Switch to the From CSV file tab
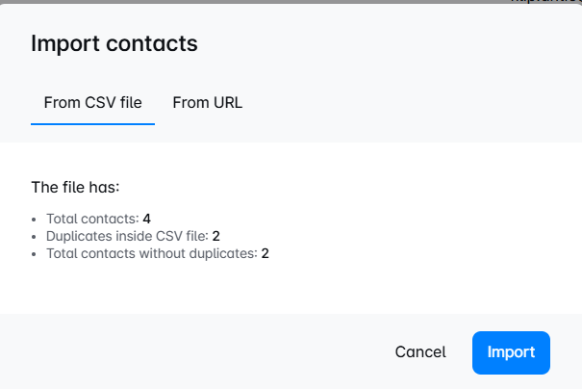Image resolution: width=582 pixels, height=389 pixels. click(92, 102)
